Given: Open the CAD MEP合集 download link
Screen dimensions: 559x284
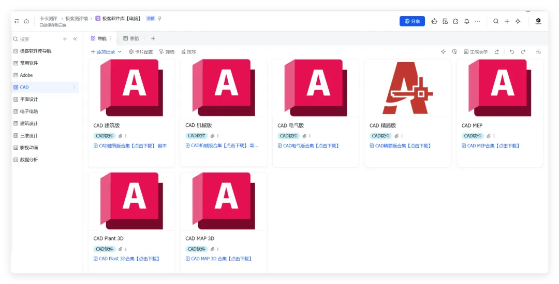Looking at the screenshot, I should tap(491, 146).
